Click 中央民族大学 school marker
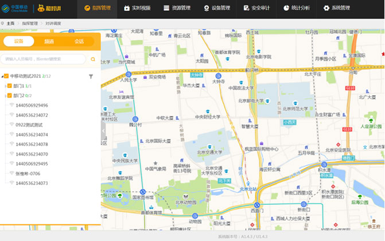Viewport: 385px width, 241px height. pyautogui.click(x=125, y=156)
